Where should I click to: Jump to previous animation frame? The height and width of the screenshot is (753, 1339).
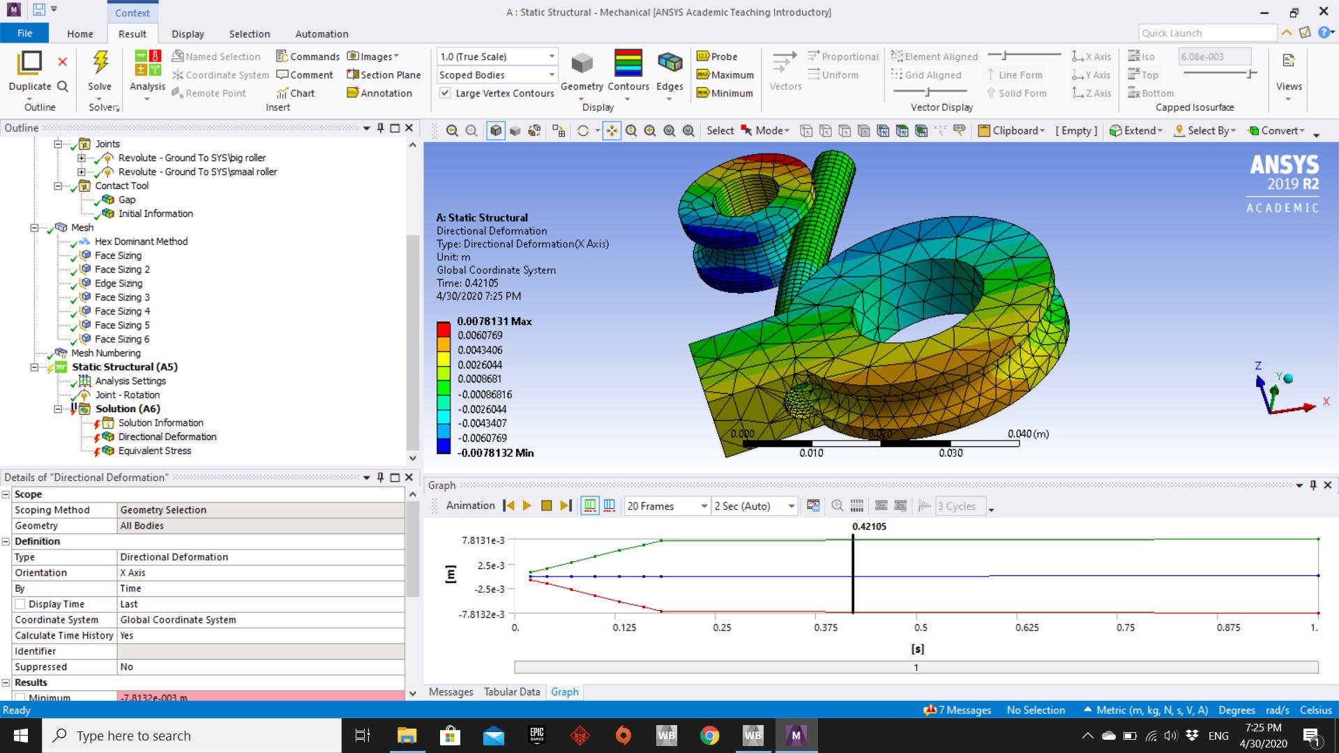[x=508, y=505]
